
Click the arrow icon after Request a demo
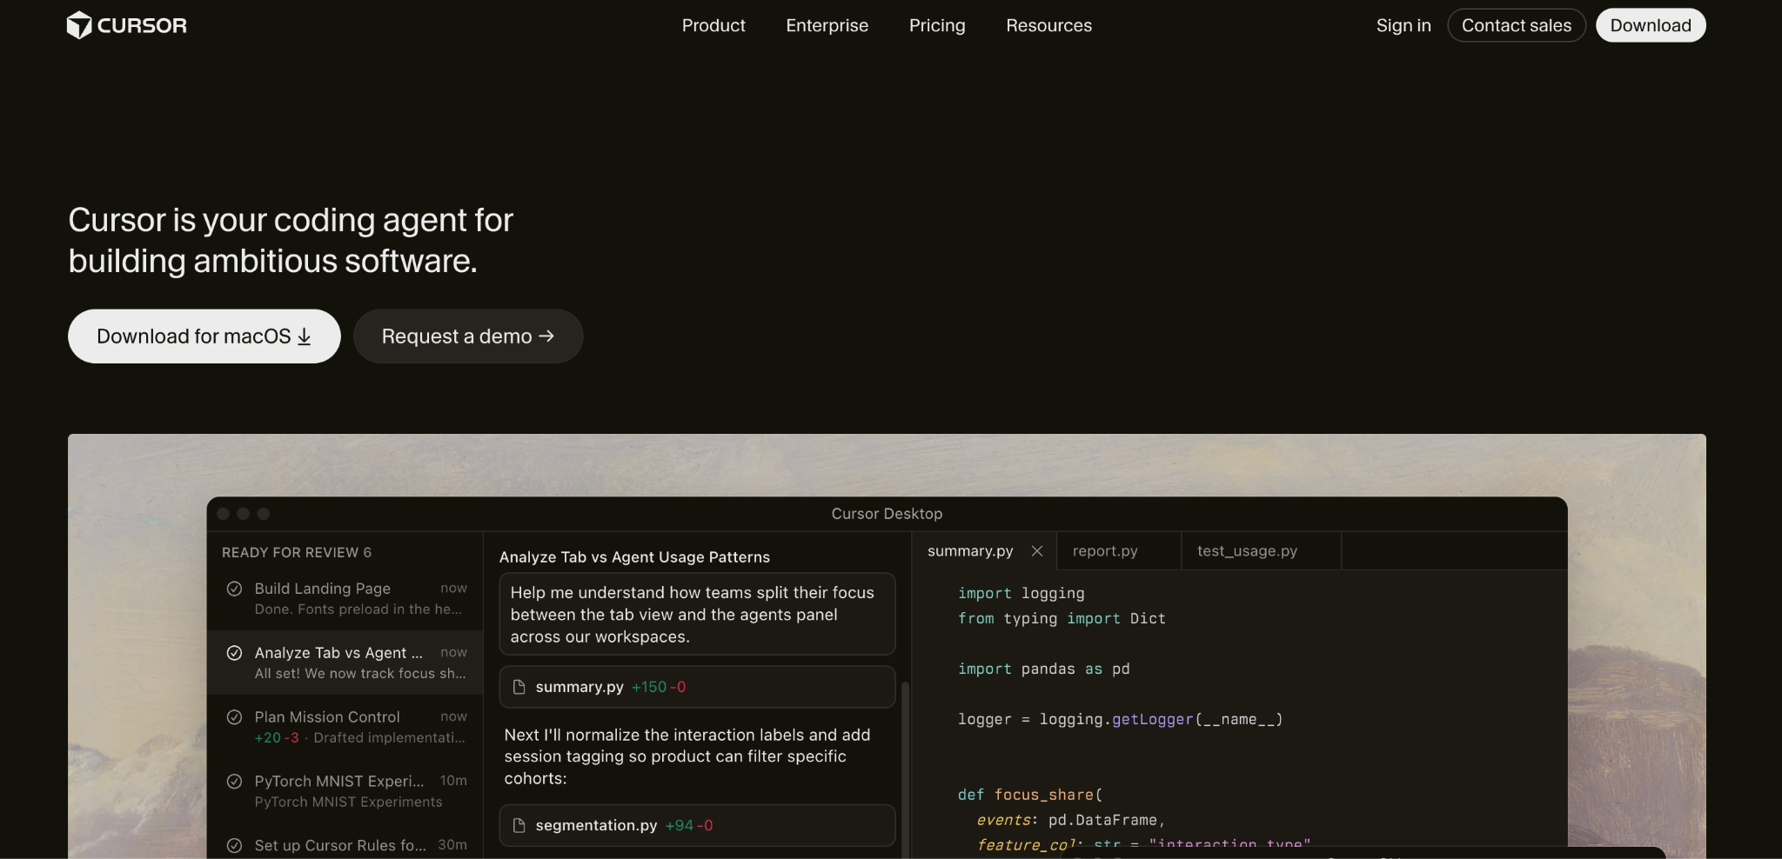(x=546, y=336)
